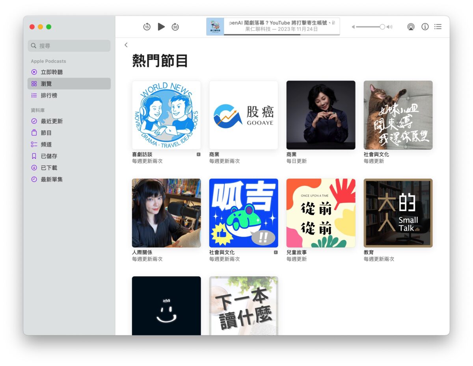The height and width of the screenshot is (366, 473).
Task: Open the 大人的 Small Talk podcast
Action: point(398,213)
